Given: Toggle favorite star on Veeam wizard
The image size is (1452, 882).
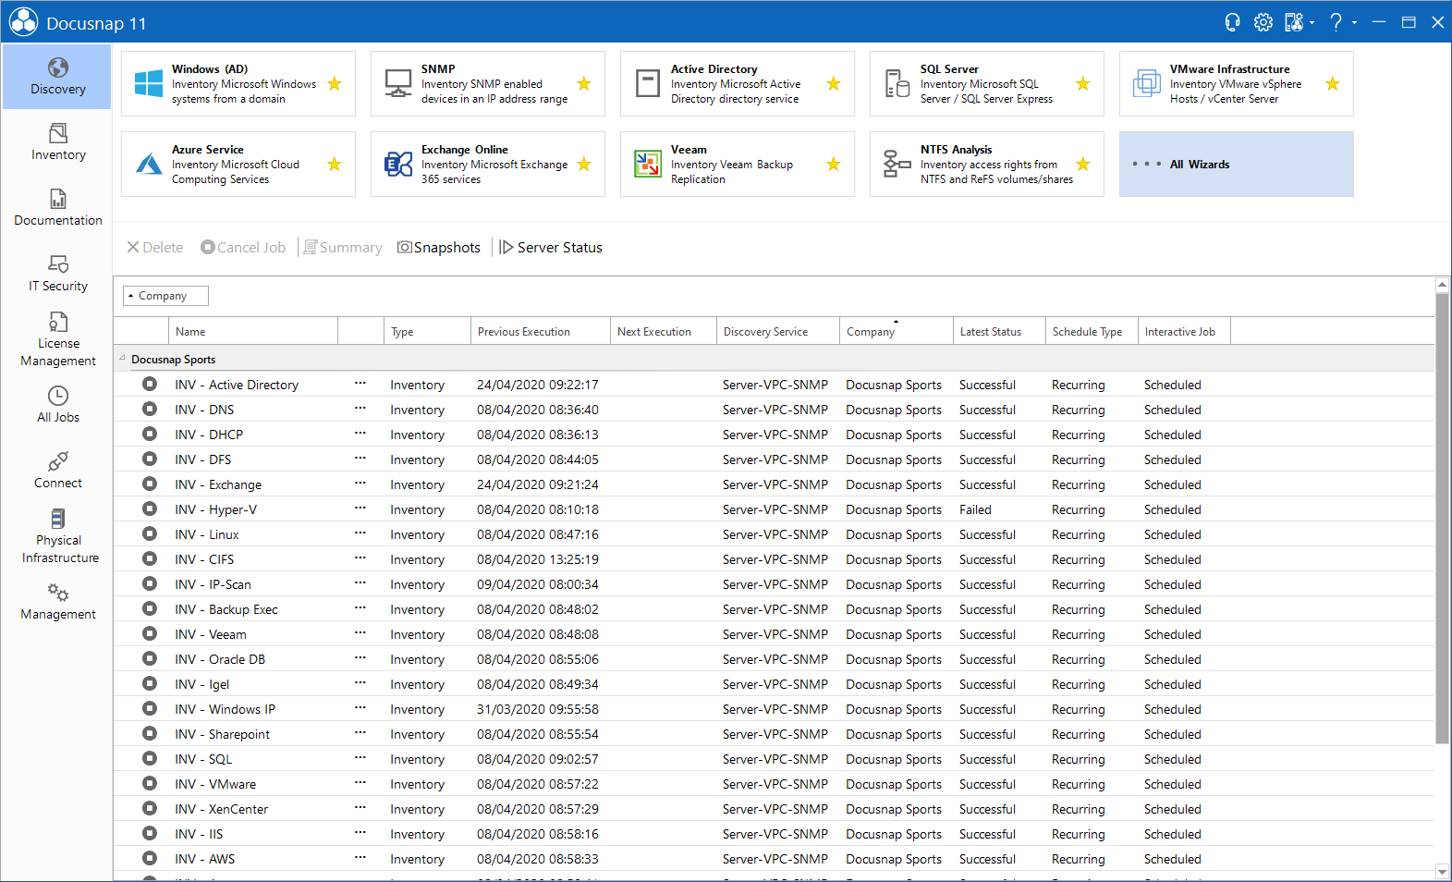Looking at the screenshot, I should [x=834, y=164].
